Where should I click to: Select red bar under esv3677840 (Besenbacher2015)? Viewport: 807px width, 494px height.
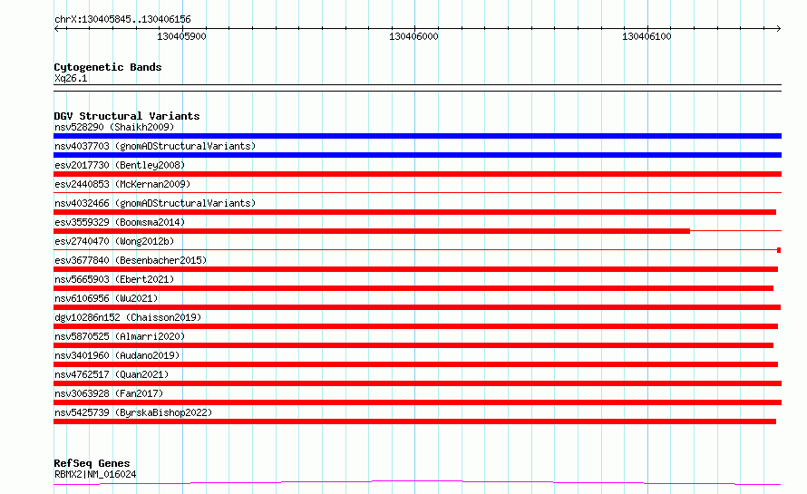pyautogui.click(x=416, y=269)
